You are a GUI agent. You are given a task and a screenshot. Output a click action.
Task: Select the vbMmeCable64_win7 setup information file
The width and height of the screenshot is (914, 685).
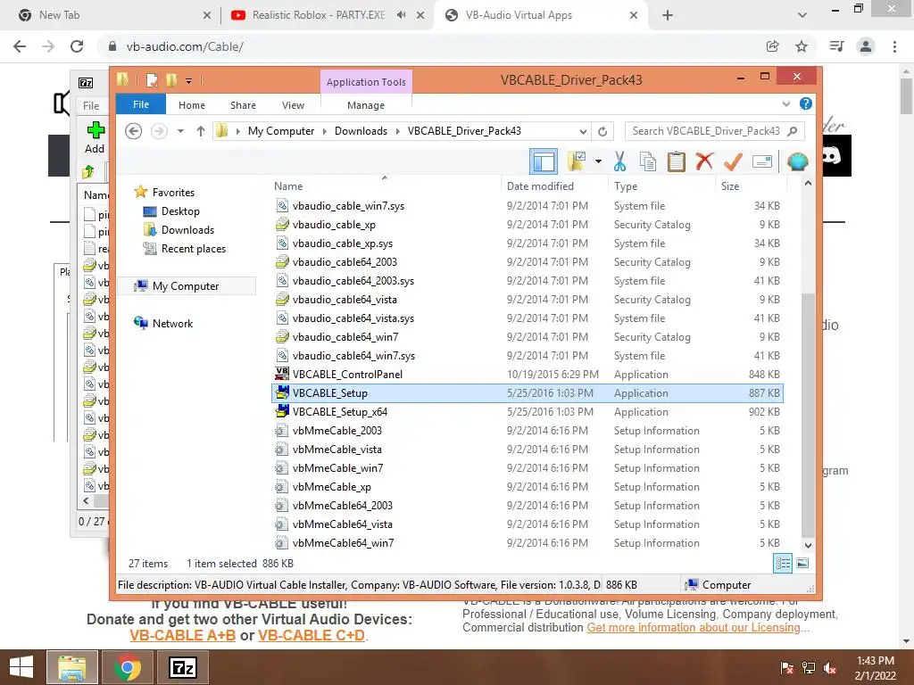[528, 543]
